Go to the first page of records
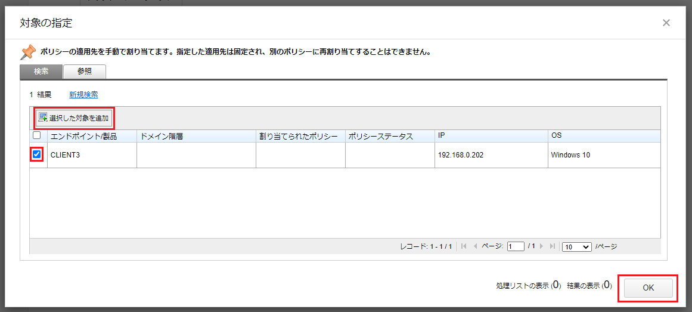 [x=464, y=246]
